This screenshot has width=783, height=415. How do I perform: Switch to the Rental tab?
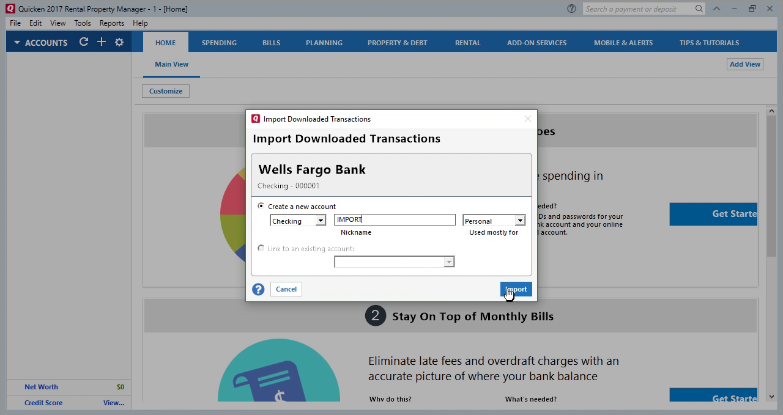(x=468, y=42)
